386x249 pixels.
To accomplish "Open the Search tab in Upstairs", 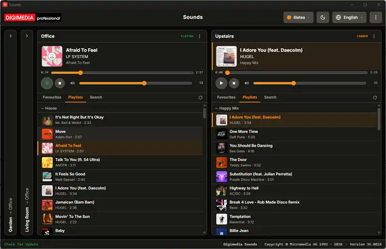I will click(270, 97).
